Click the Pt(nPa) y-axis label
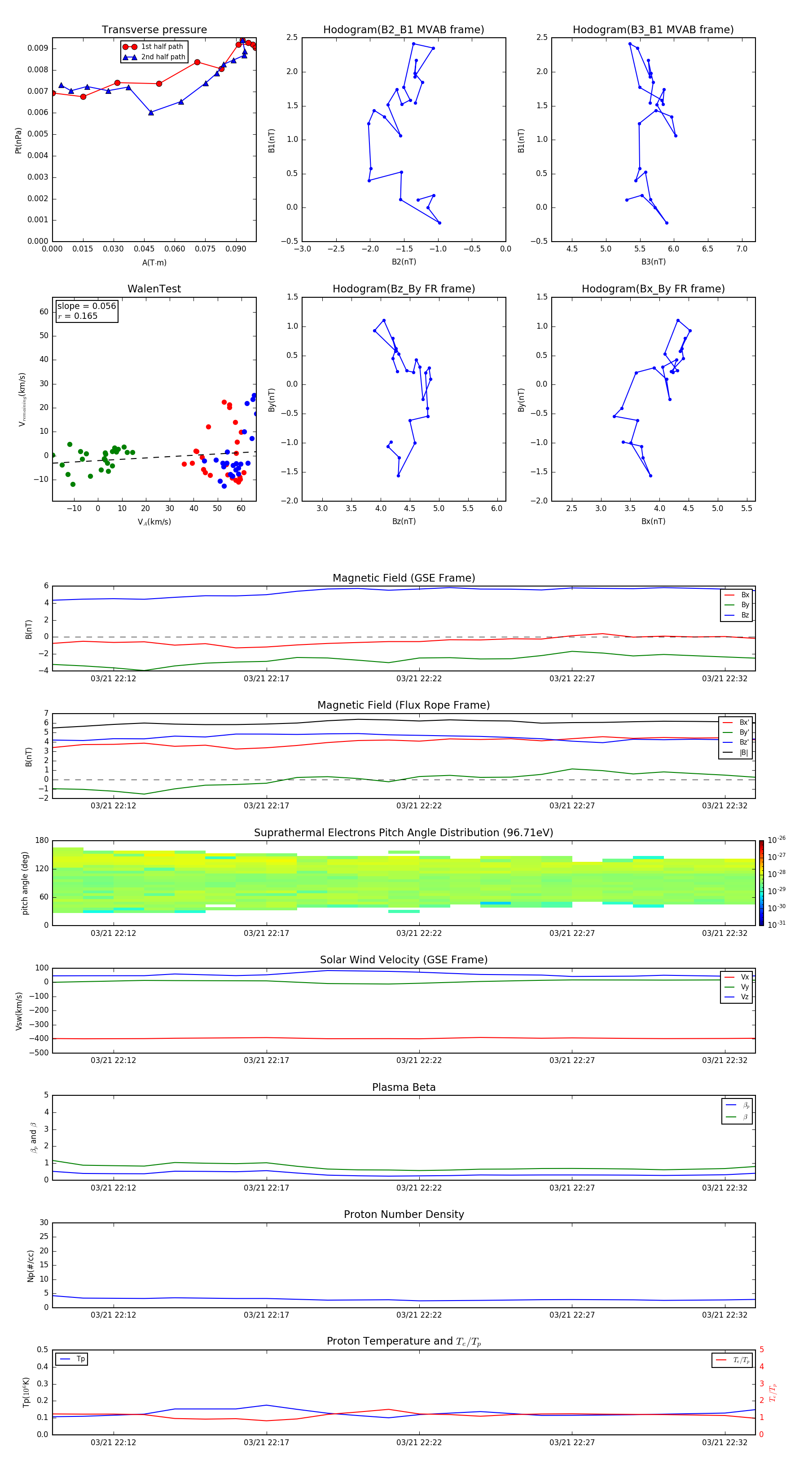The height and width of the screenshot is (1482, 808). pyautogui.click(x=18, y=140)
